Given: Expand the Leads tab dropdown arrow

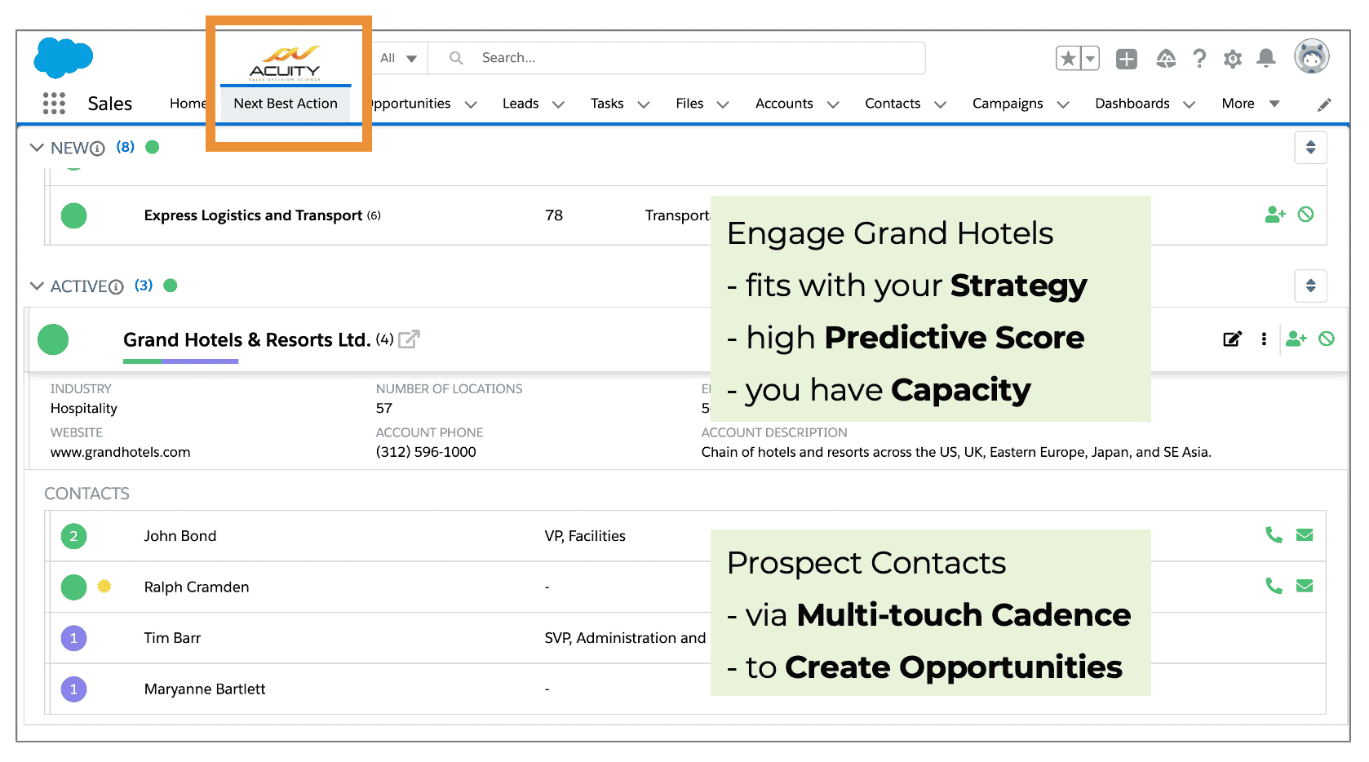Looking at the screenshot, I should (558, 104).
